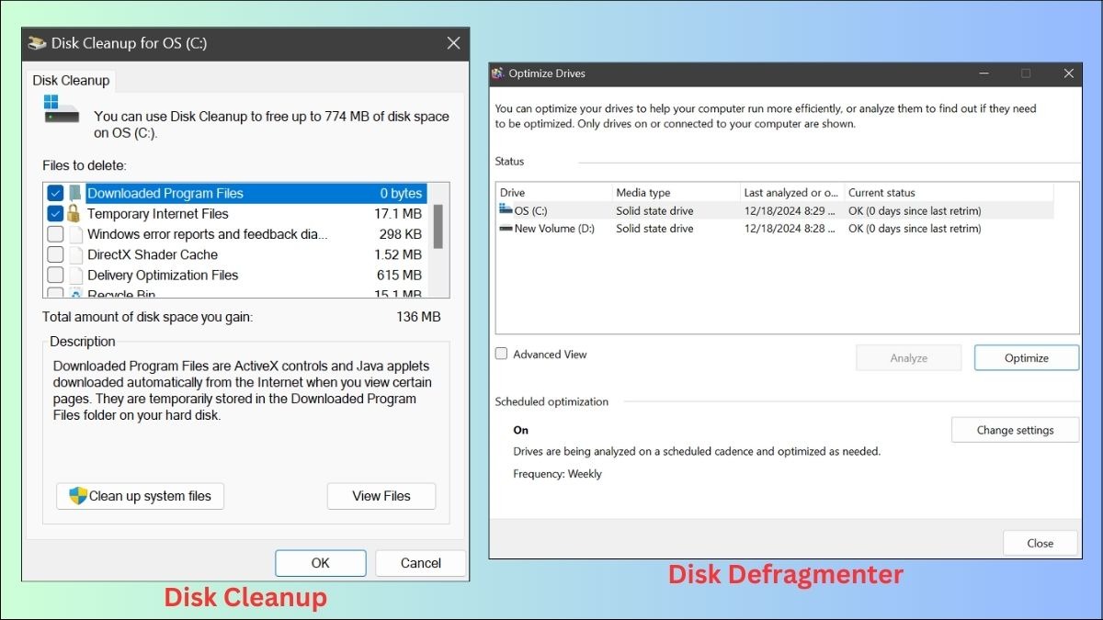Screen dimensions: 1103x620
Task: Click the Media type column header
Action: pyautogui.click(x=677, y=193)
